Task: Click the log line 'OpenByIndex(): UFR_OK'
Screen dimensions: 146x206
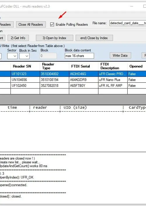Action: [x=17, y=177]
